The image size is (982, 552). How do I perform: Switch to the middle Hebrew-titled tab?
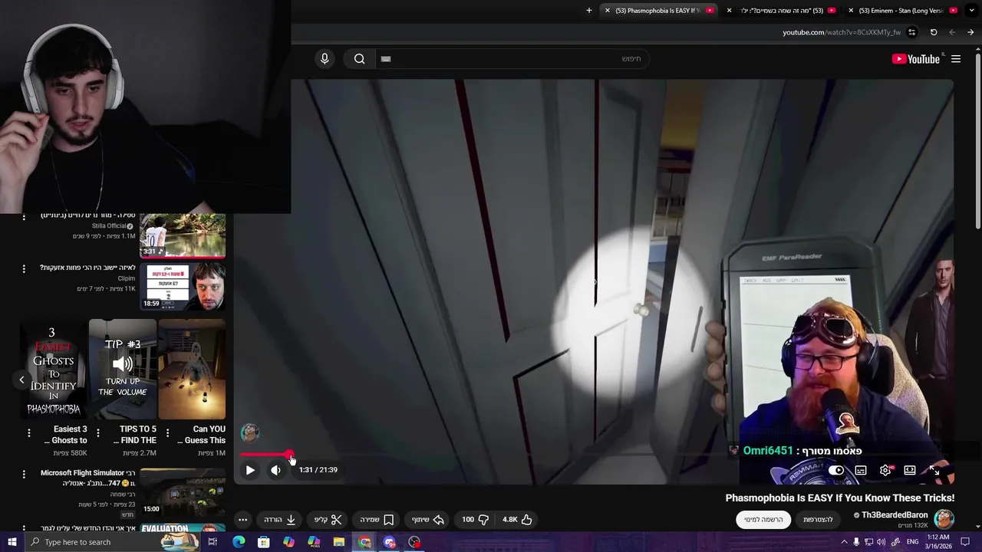click(x=781, y=11)
